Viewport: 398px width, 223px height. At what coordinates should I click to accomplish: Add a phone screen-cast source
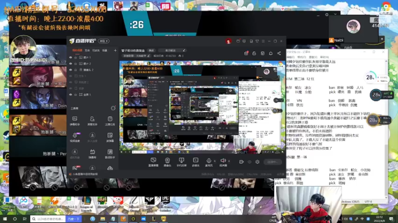point(181,162)
